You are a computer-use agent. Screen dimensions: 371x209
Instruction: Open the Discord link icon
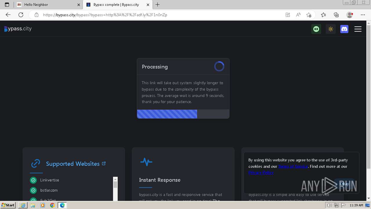[x=344, y=29]
